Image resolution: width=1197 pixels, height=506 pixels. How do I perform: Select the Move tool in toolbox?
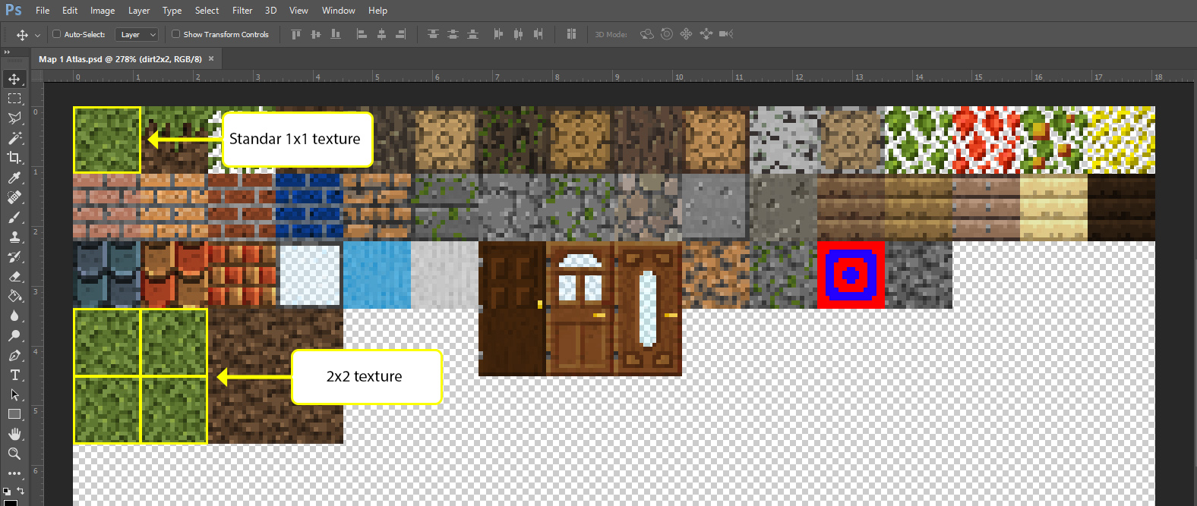tap(14, 79)
